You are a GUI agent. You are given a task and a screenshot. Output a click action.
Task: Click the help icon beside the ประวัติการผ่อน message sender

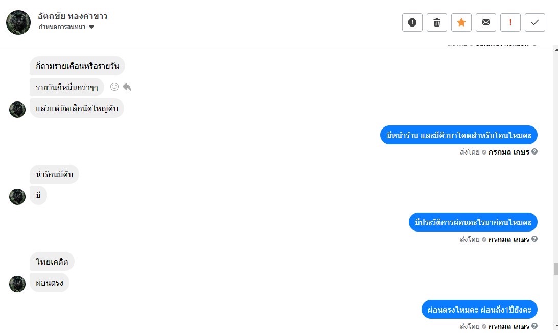(534, 239)
